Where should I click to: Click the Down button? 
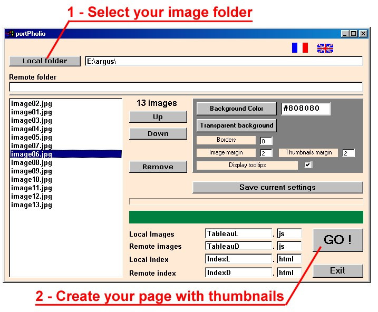(x=158, y=133)
